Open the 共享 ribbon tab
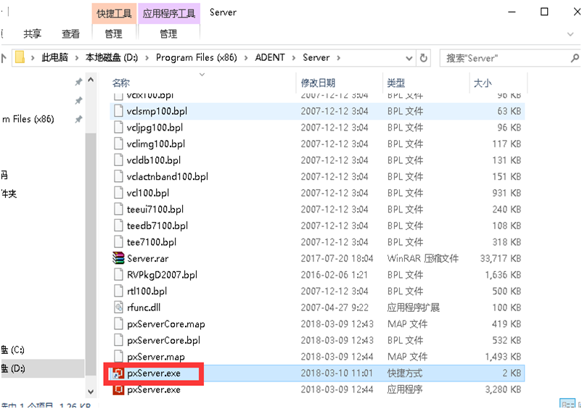 click(33, 34)
